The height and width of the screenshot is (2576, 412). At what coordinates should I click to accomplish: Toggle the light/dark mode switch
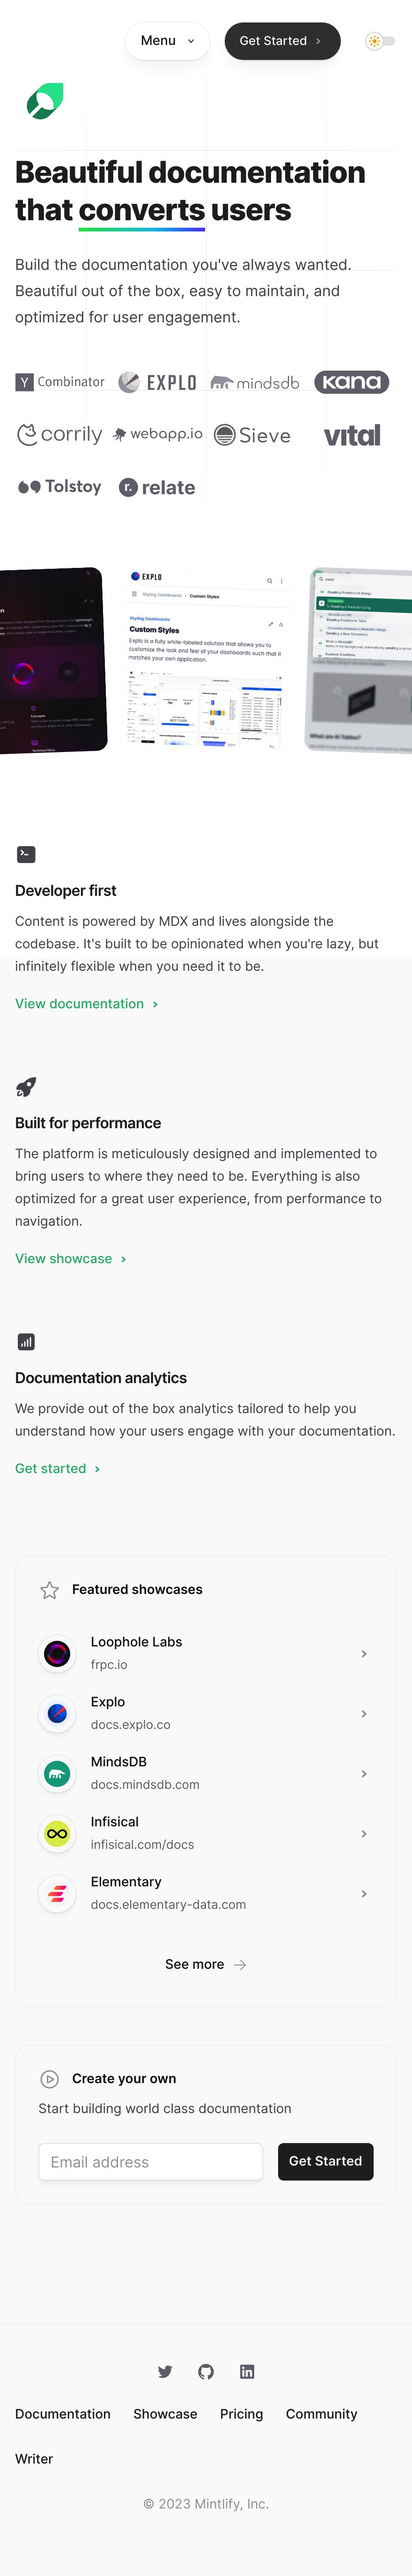pos(380,41)
